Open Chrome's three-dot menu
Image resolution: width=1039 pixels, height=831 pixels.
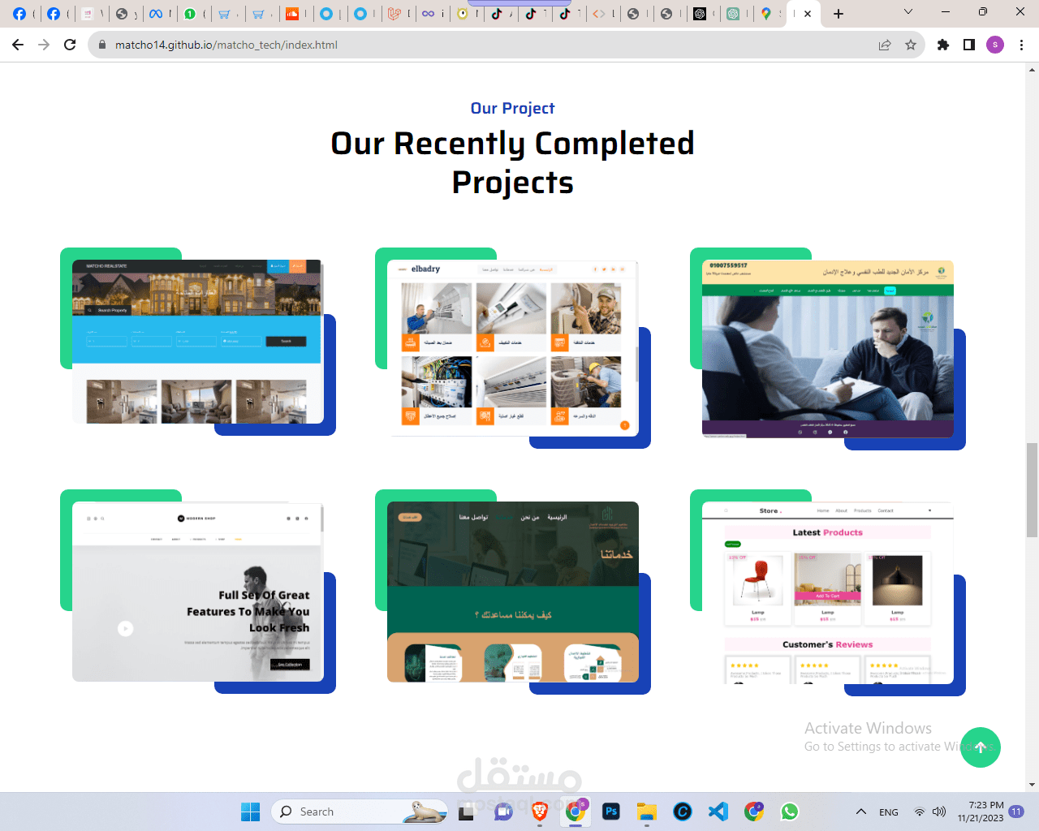click(x=1021, y=45)
